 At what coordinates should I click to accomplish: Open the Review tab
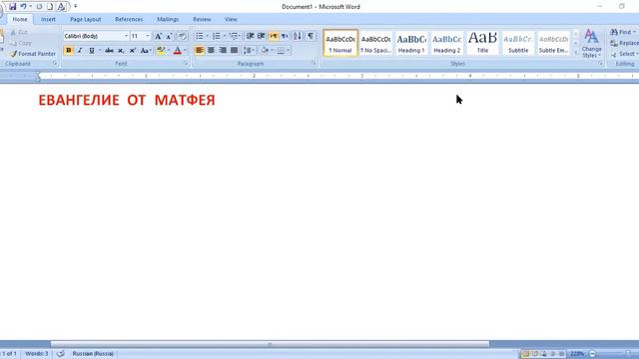pyautogui.click(x=202, y=19)
